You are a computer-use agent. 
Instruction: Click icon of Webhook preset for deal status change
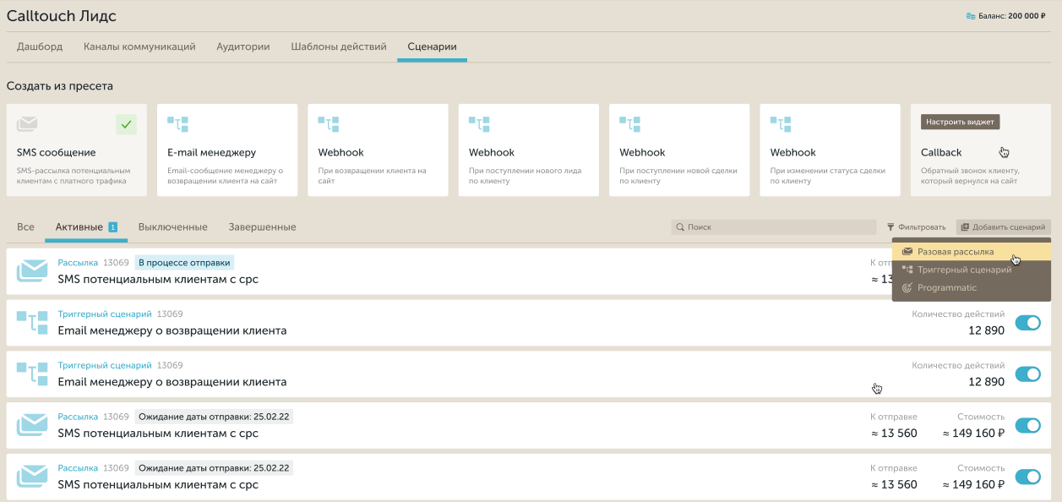pos(780,124)
